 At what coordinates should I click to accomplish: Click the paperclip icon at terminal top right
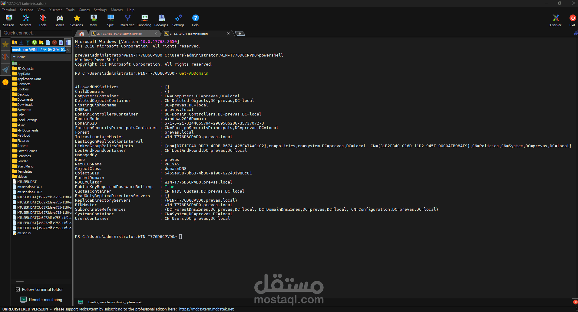click(576, 33)
